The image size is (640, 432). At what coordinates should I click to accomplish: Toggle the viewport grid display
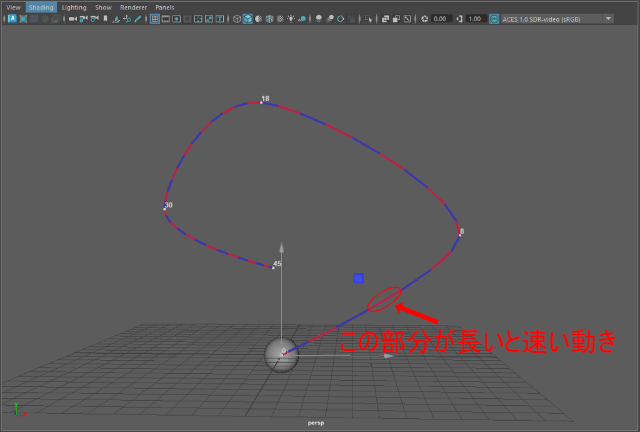(x=155, y=19)
